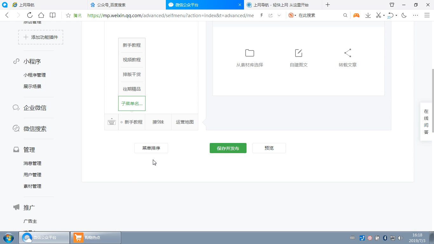Open the volume speaker tray icon
434x244 pixels.
click(x=400, y=238)
